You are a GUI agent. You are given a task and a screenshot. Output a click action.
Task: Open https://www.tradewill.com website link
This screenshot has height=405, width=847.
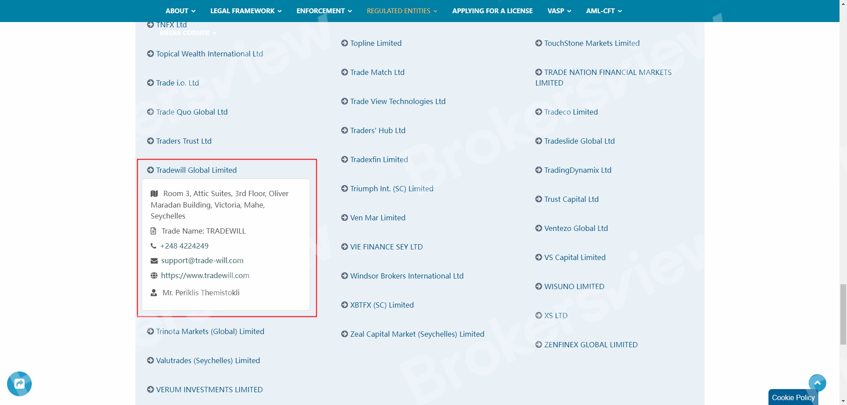(x=205, y=275)
